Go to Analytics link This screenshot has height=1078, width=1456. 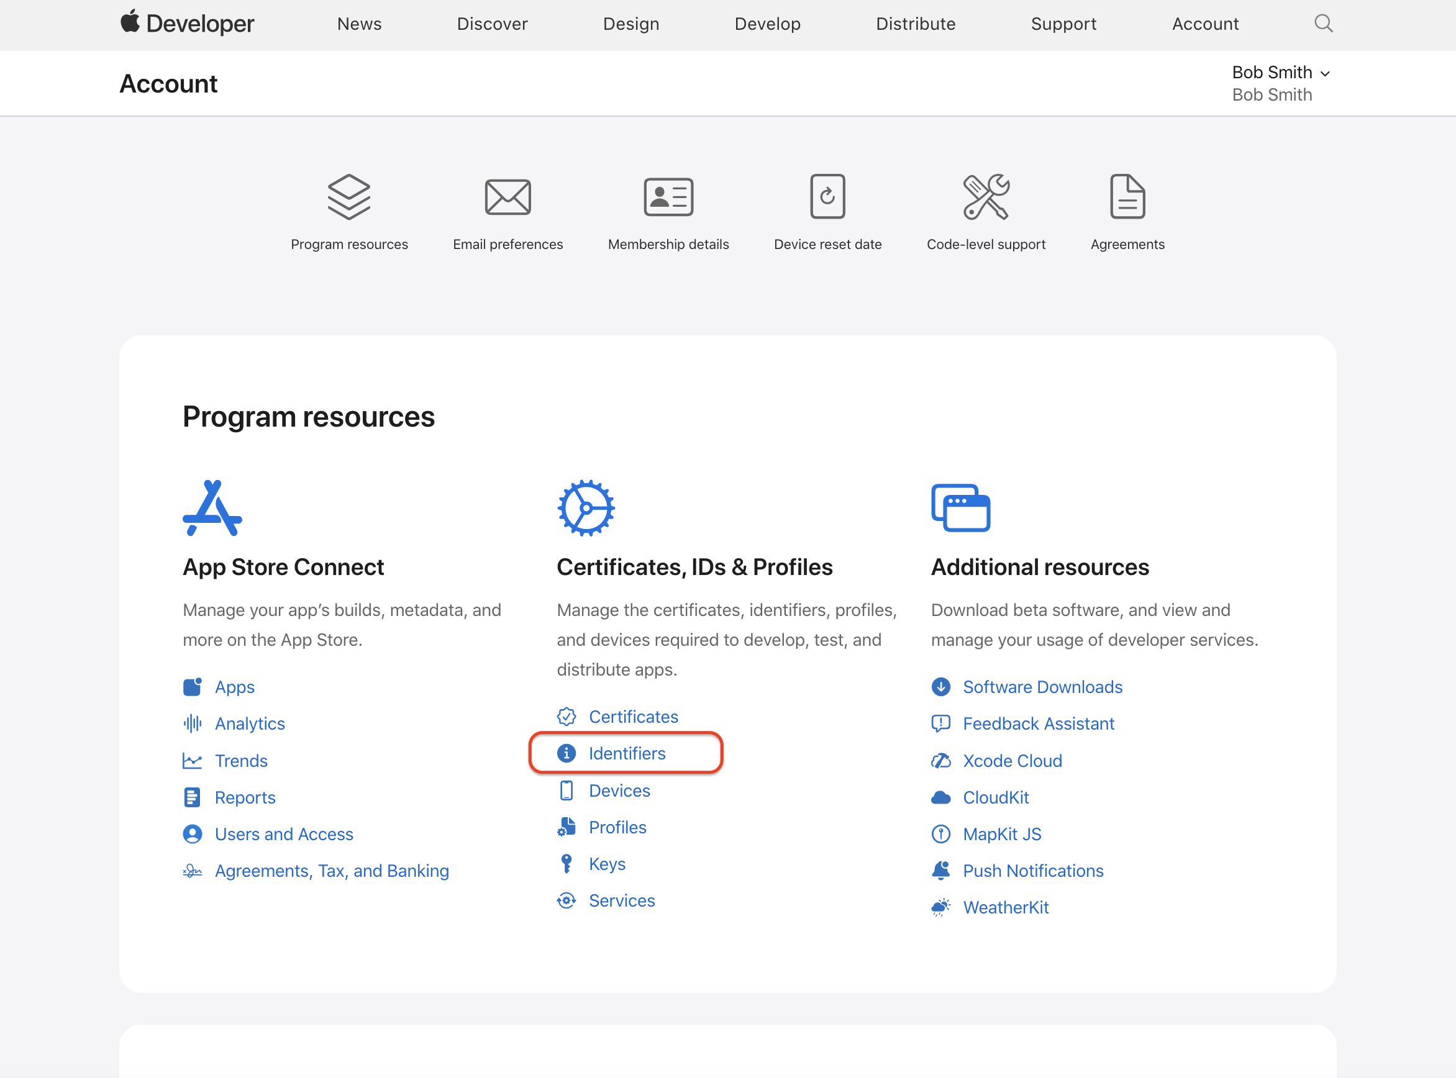pos(250,724)
